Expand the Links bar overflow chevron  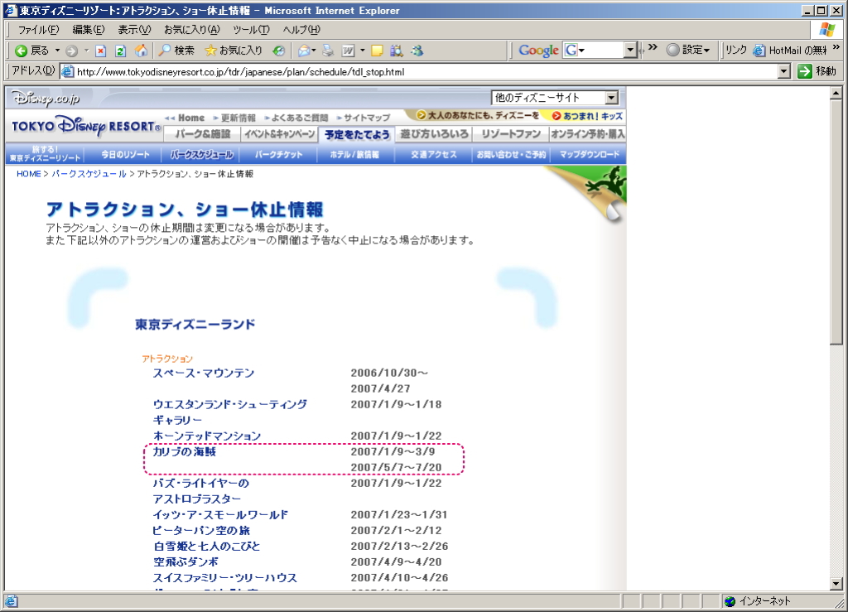tap(836, 47)
